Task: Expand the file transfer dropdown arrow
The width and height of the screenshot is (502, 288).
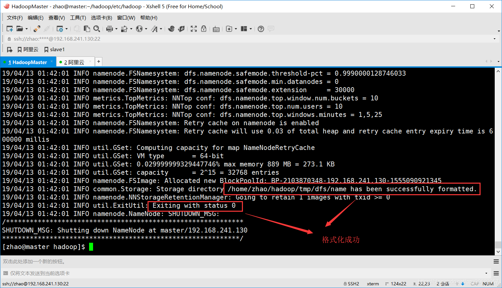Action: [x=131, y=29]
